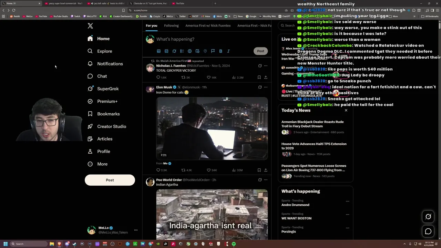Open Spotify from the taskbar
This screenshot has height=248, width=441.
[234, 244]
